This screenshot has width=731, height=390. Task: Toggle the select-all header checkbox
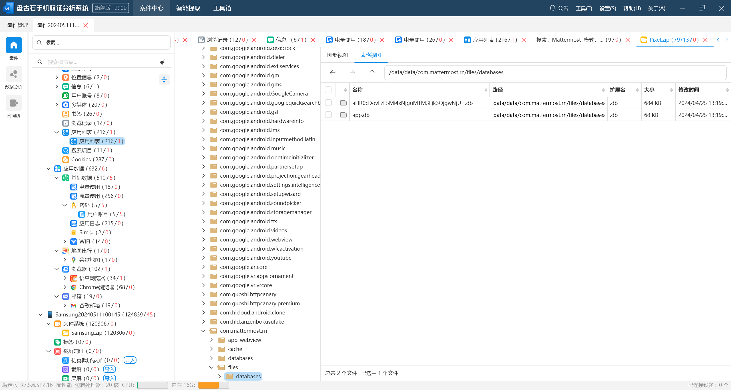point(328,90)
